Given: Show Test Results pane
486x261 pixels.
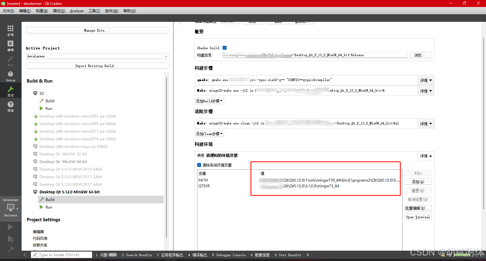Looking at the screenshot, I should coord(288,255).
